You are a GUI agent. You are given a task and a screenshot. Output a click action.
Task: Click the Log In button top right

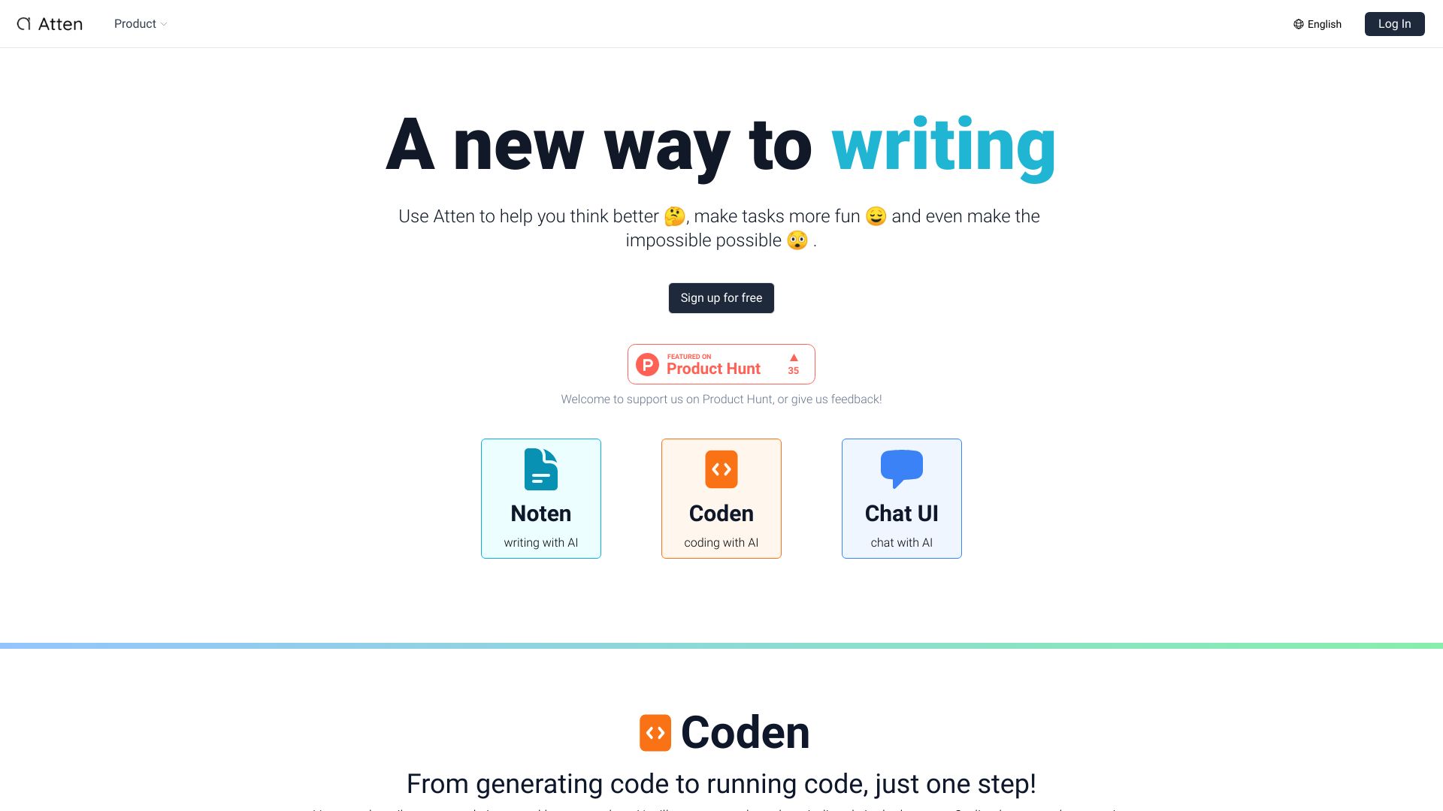tap(1394, 24)
